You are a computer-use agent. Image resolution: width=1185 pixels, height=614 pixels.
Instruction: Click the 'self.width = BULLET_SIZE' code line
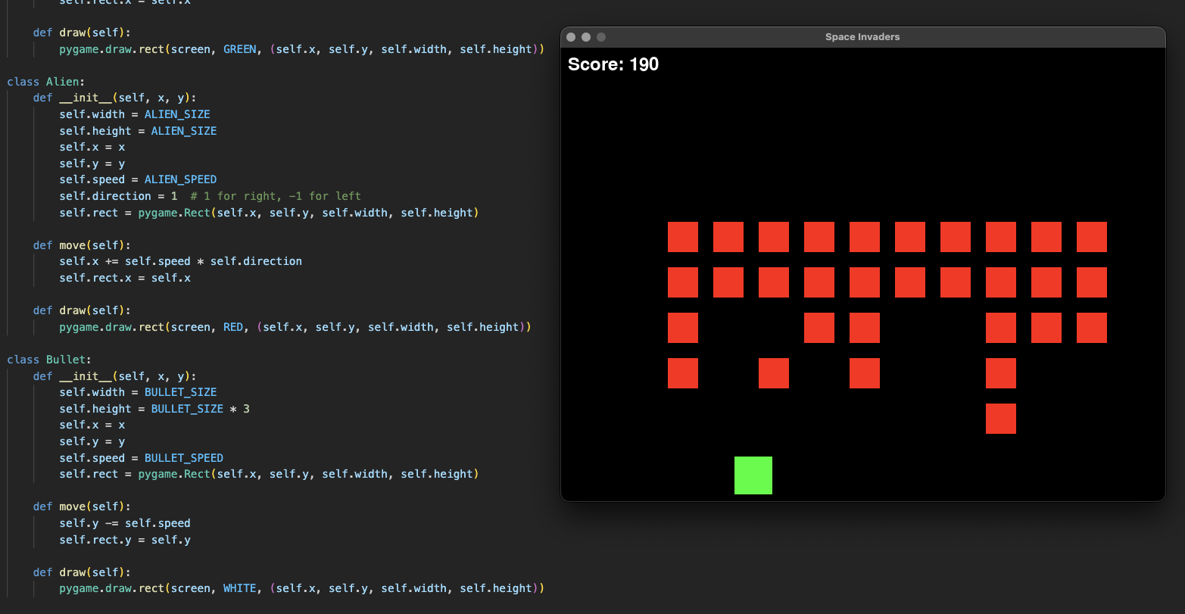(138, 392)
